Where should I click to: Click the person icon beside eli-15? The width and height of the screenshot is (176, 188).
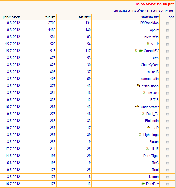point(148,148)
